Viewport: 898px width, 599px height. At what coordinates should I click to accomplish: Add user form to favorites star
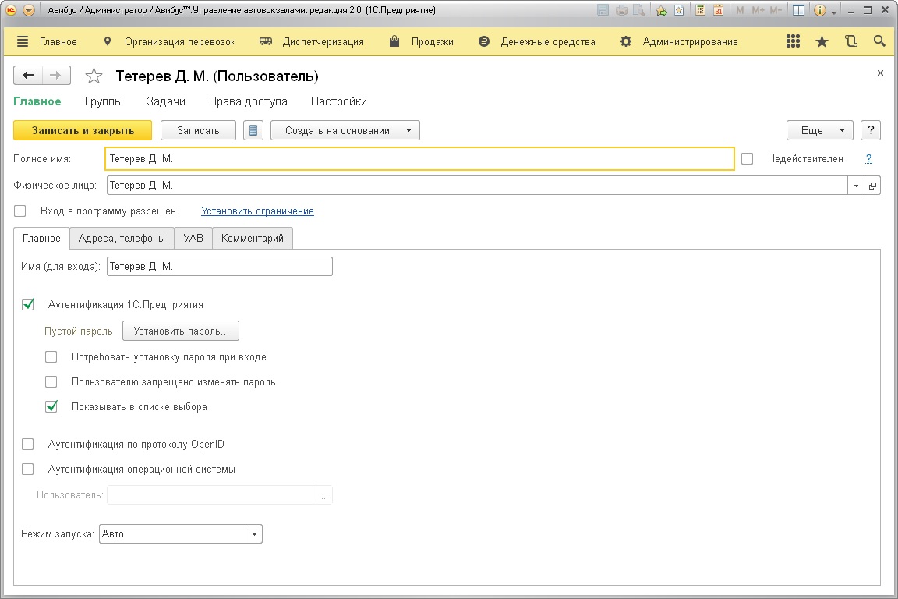tap(94, 76)
